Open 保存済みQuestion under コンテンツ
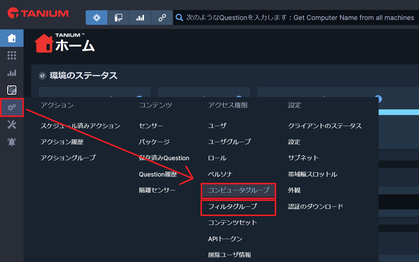Viewport: 419px width, 262px height. coord(164,158)
